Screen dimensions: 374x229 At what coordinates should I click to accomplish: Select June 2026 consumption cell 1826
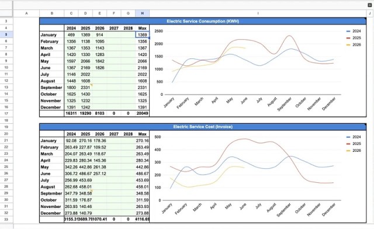pos(100,68)
